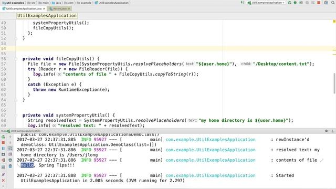Rerun application icon in Run panel

coord(3,136)
